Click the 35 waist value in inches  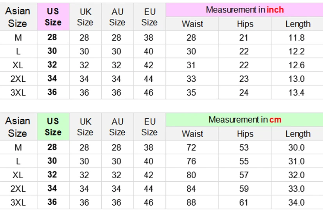point(191,92)
